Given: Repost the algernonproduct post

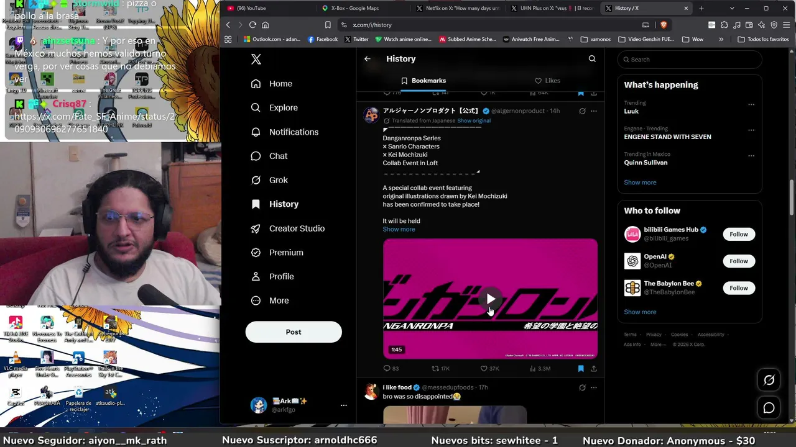Looking at the screenshot, I should pos(441,369).
